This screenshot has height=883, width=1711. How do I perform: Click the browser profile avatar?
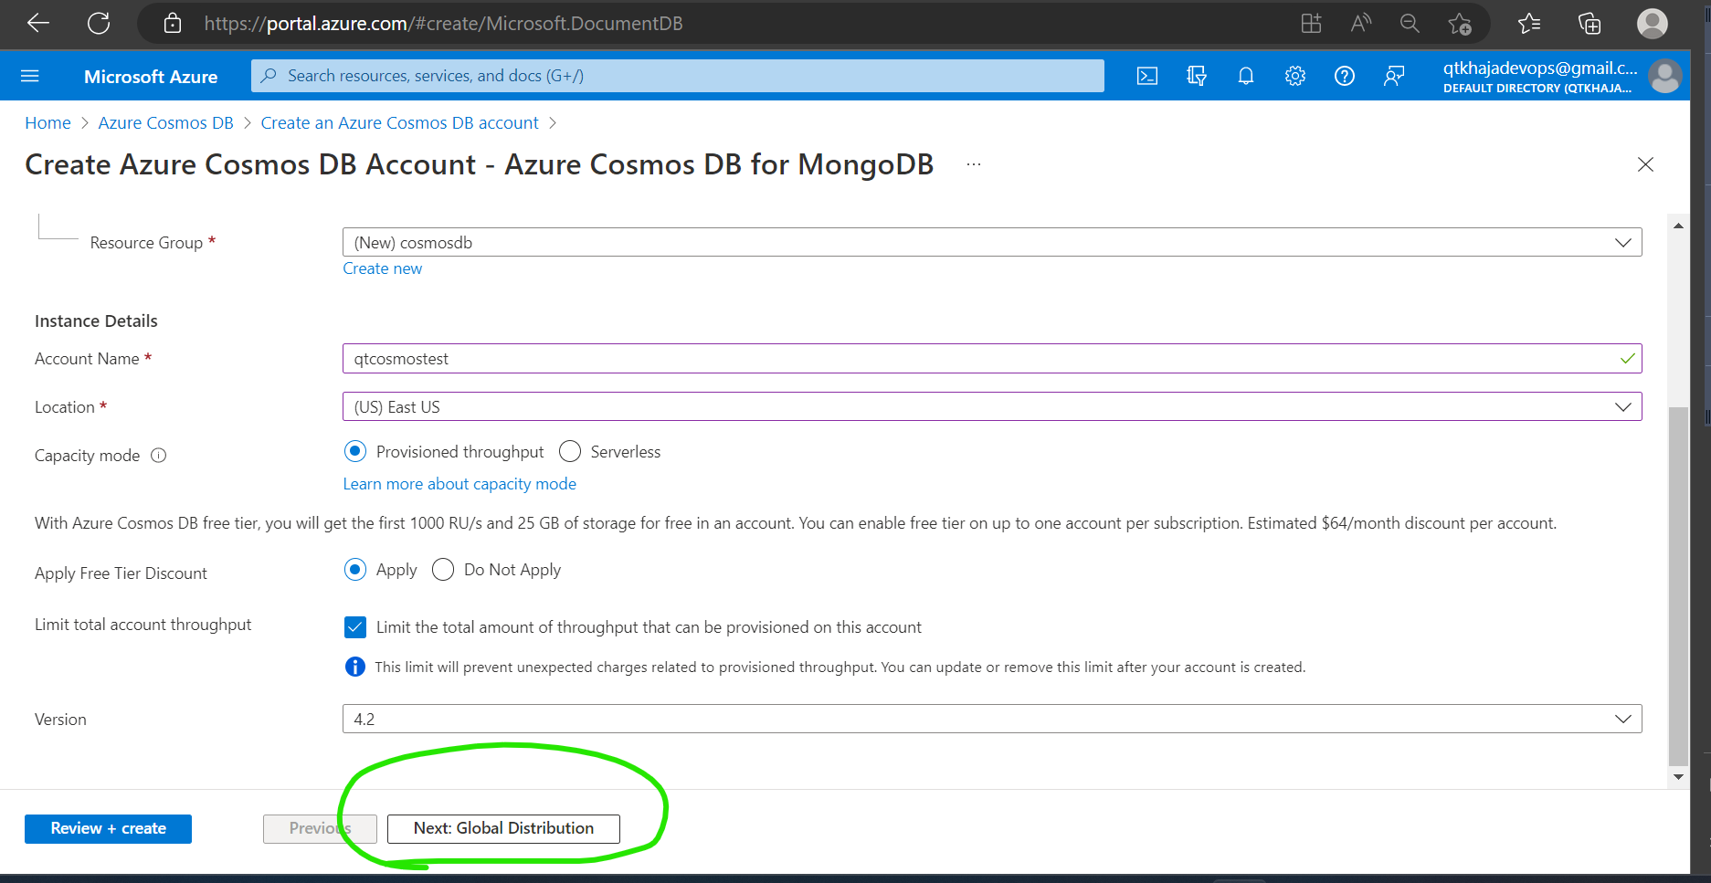tap(1652, 24)
